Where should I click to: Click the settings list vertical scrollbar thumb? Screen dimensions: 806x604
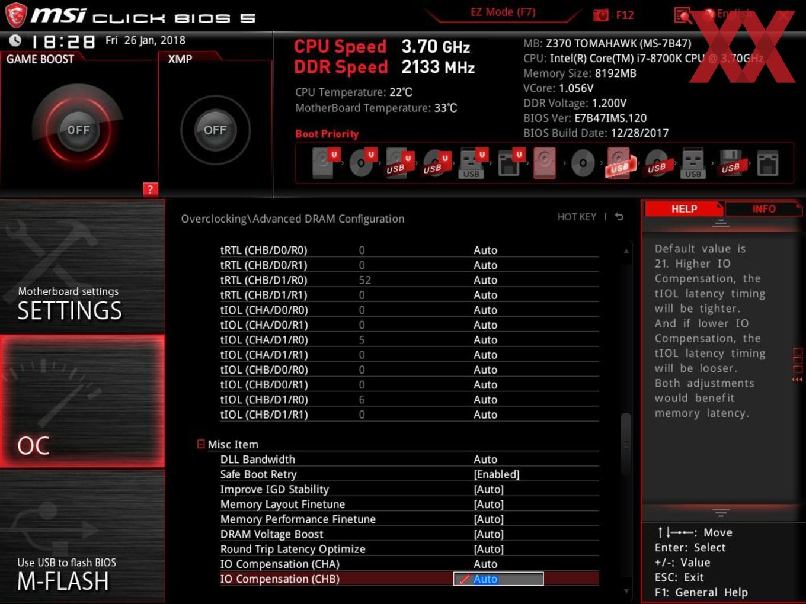(626, 444)
